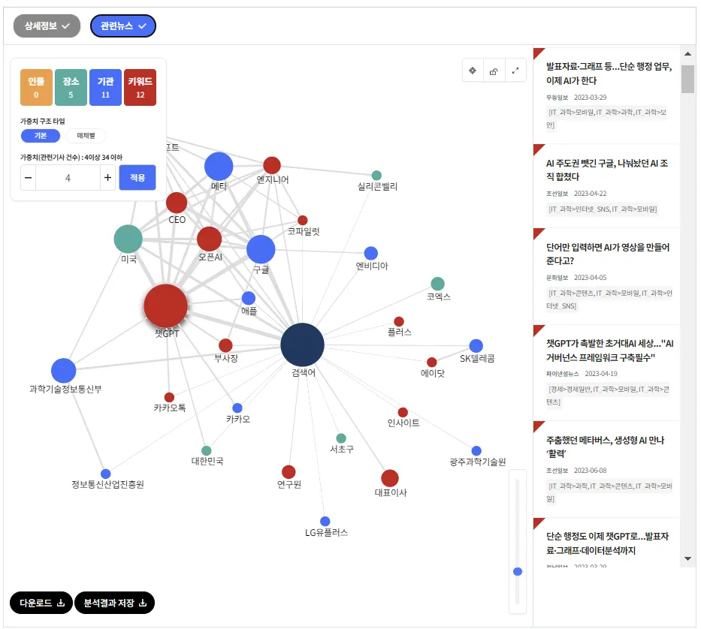Select the large 챗GPT keyword node
The width and height of the screenshot is (701, 629).
(166, 306)
